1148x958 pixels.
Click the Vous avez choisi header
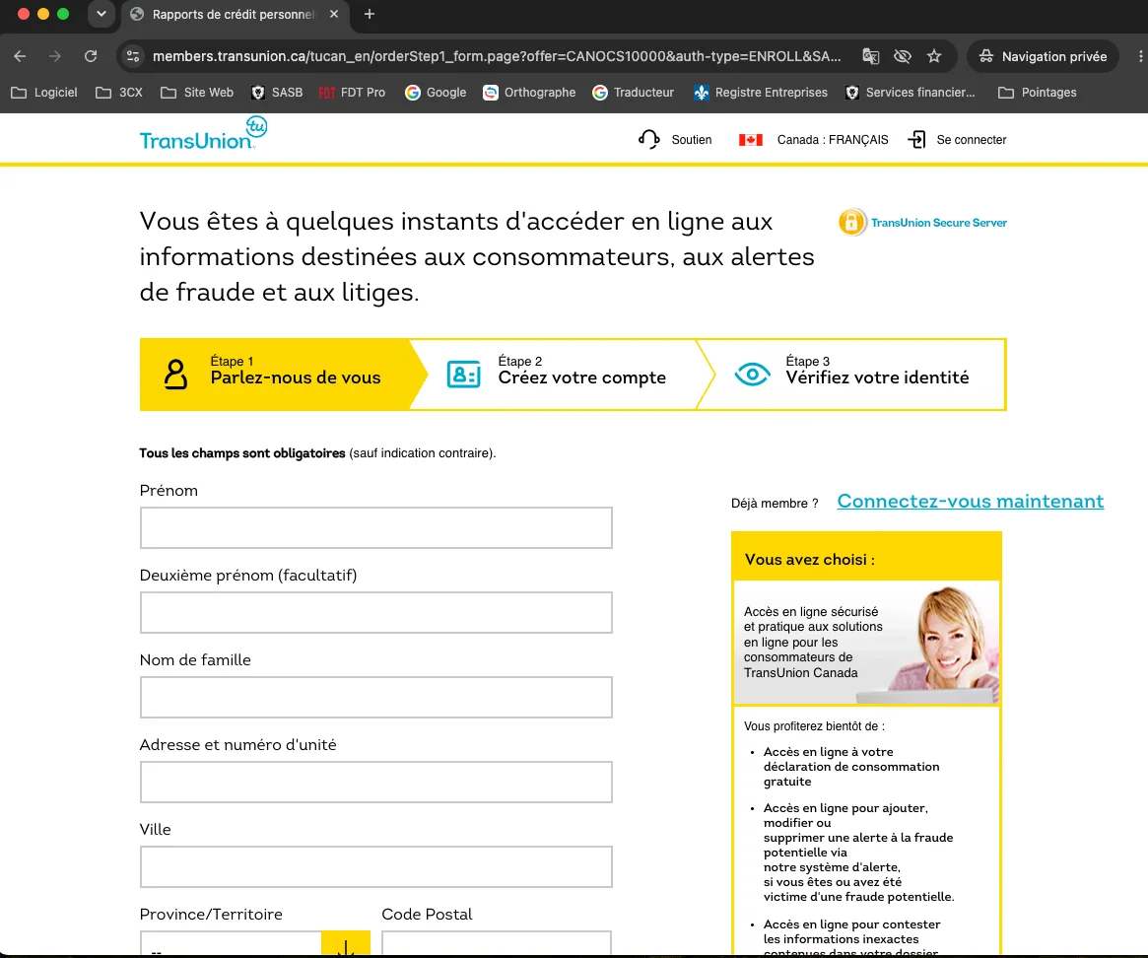[867, 557]
